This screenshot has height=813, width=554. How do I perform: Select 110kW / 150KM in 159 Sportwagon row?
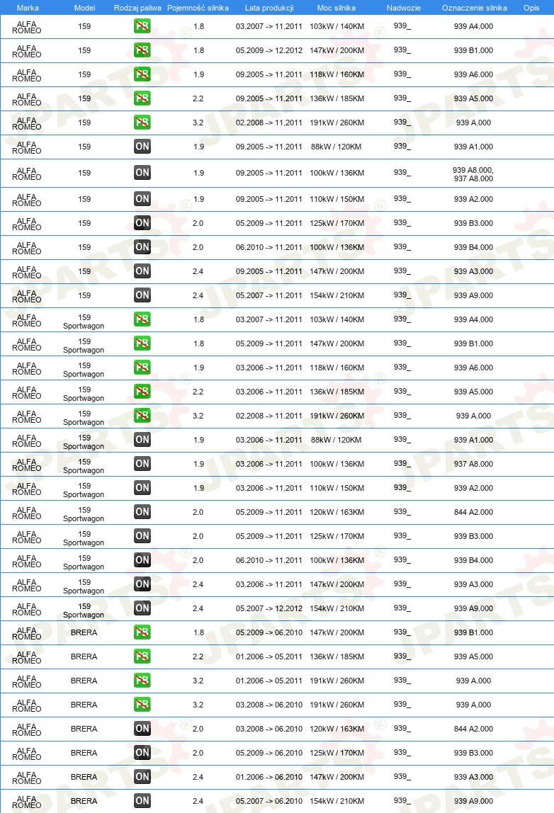[x=337, y=488]
